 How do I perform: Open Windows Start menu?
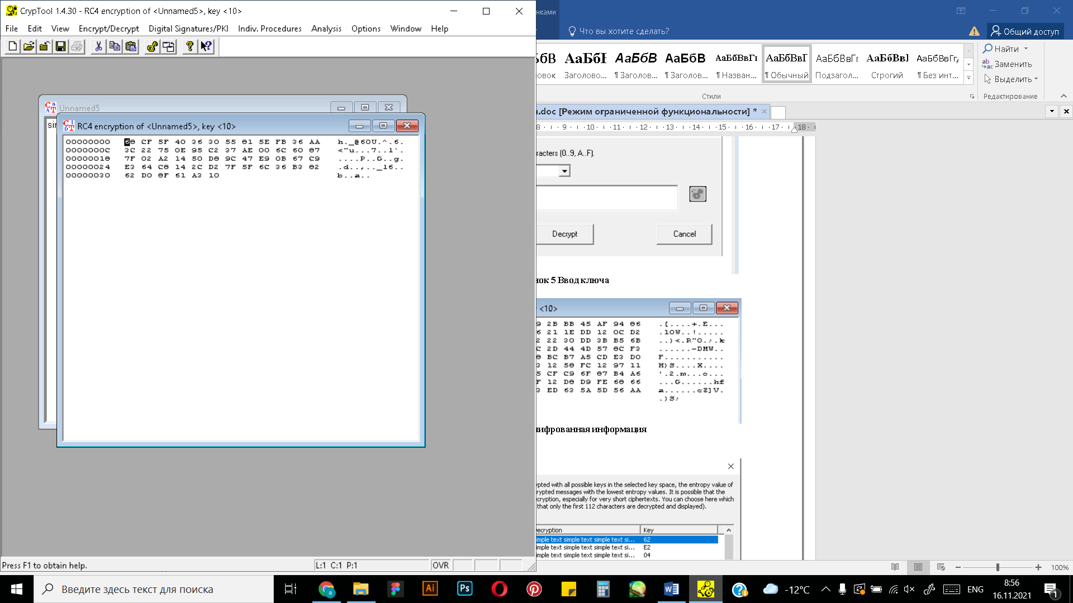[17, 589]
